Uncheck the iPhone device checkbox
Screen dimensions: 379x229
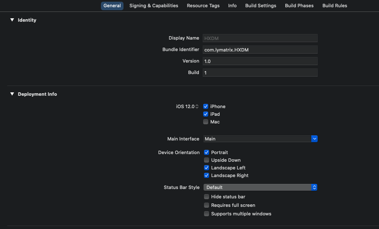coord(206,106)
